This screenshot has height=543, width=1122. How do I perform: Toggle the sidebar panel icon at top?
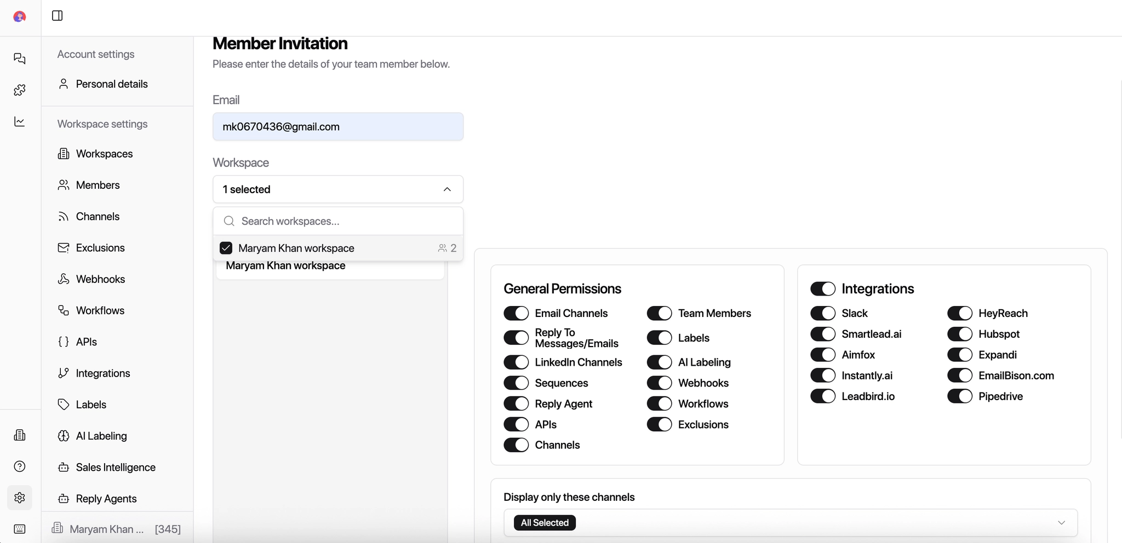58,16
